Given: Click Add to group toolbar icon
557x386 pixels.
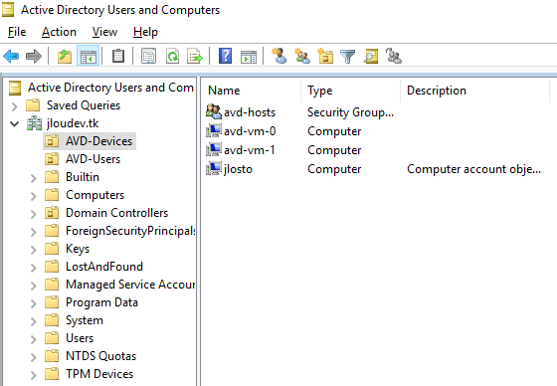Looking at the screenshot, I should tap(393, 56).
